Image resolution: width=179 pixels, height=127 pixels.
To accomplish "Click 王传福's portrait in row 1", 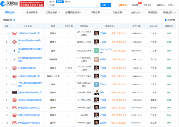I will pos(96,33).
